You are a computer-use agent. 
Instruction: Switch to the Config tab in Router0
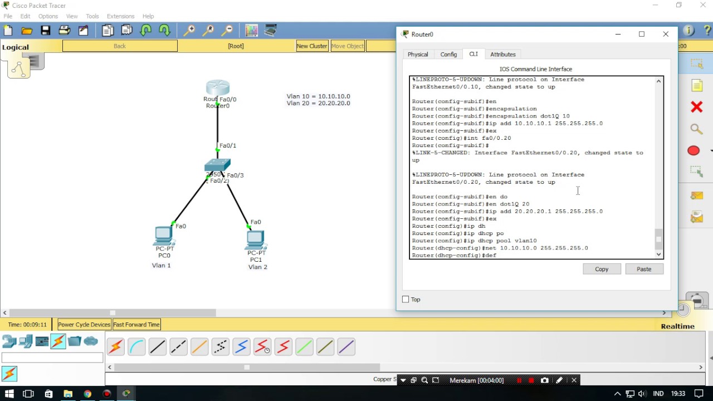(x=448, y=55)
